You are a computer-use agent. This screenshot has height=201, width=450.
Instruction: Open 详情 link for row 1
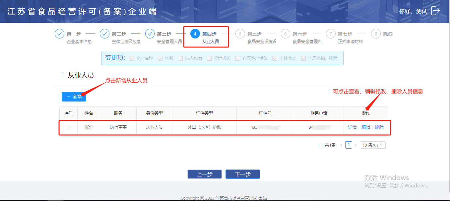[x=352, y=127]
